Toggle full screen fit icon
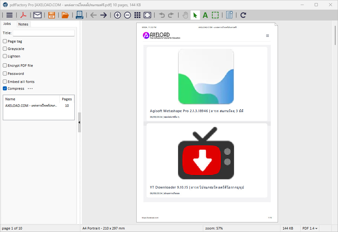Image resolution: width=338 pixels, height=232 pixels. [148, 15]
